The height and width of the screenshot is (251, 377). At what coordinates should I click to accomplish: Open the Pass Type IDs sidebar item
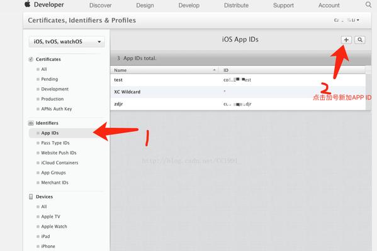tap(55, 143)
